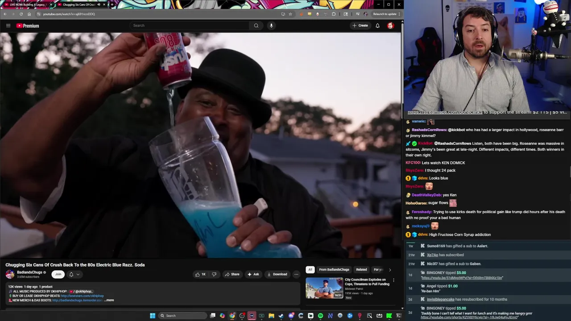Viewport: 571px width, 321px height.
Task: Open the Windows Start menu
Action: point(153,316)
